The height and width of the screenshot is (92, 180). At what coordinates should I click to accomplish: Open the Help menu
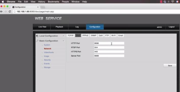click(85, 2)
